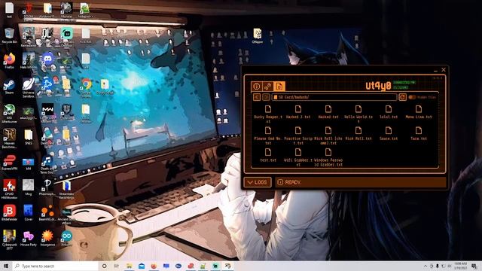Open the Universe Sandbox desktop shortcut

click(x=29, y=88)
